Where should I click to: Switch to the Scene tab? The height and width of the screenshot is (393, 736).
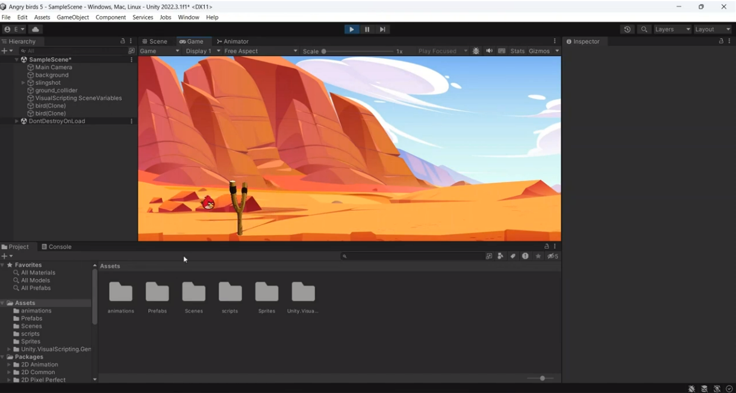(x=155, y=42)
